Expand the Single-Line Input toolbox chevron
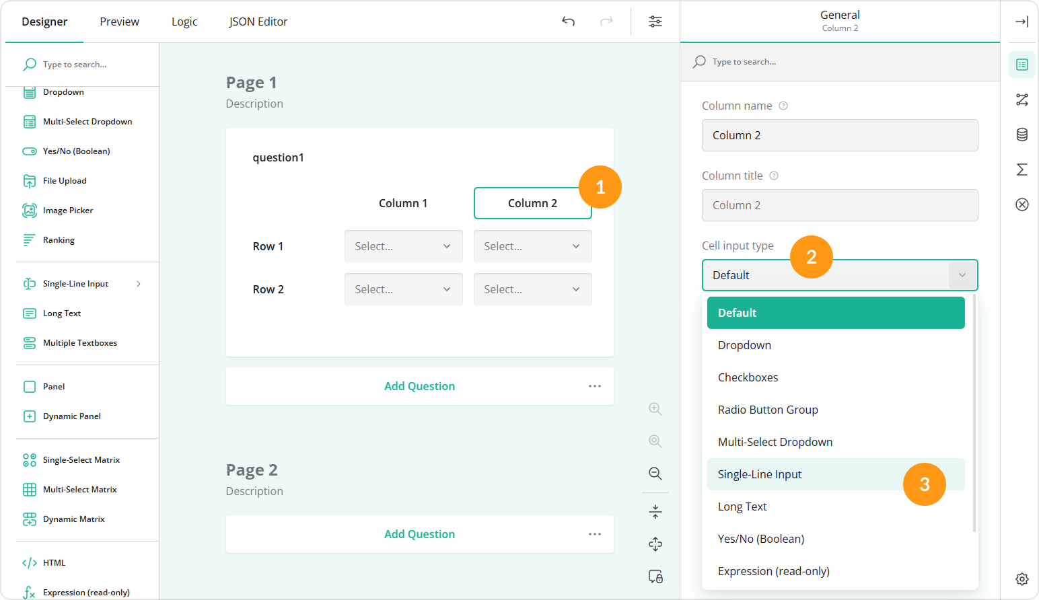 point(139,283)
